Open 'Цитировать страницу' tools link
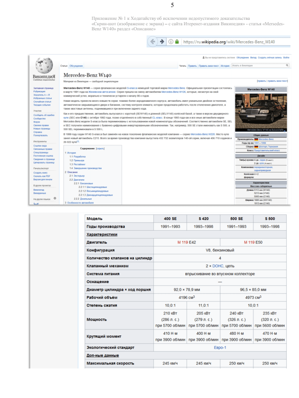 point(44,162)
